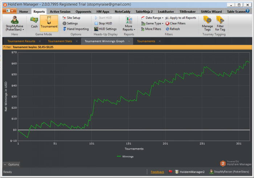
Task: Close the Tournament Results tab
Action: tap(40, 41)
